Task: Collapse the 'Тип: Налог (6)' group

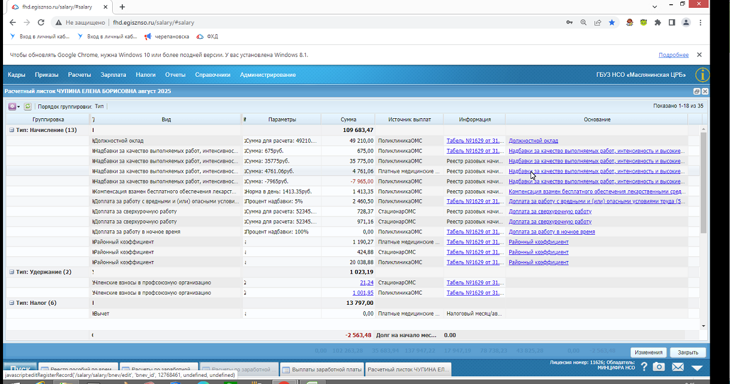Action: (11, 303)
